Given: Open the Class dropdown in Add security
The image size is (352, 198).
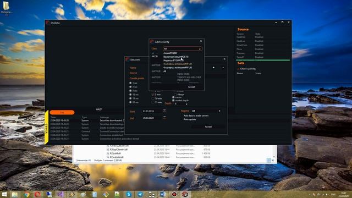Looking at the screenshot, I should tap(182, 49).
